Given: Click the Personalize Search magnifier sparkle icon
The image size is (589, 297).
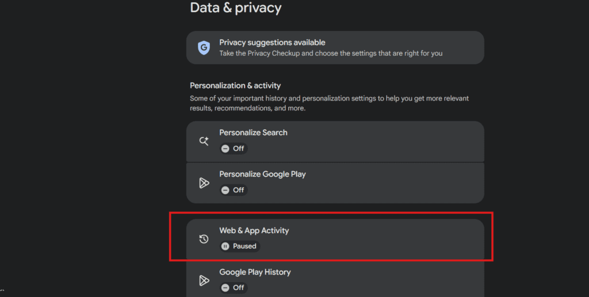Looking at the screenshot, I should tap(204, 141).
